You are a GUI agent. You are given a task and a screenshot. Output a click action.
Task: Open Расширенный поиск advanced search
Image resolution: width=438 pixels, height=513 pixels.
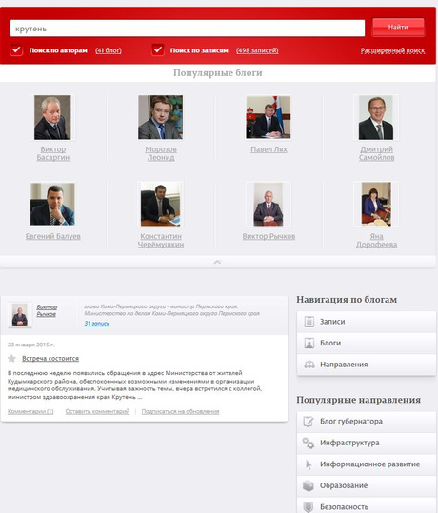pos(392,50)
